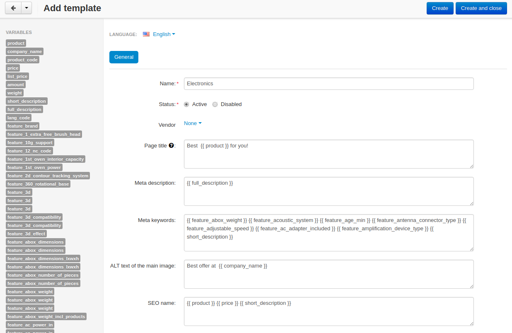Insert the feature_ac_power_in variable above the cut-off one
The image size is (512, 333).
point(30,325)
